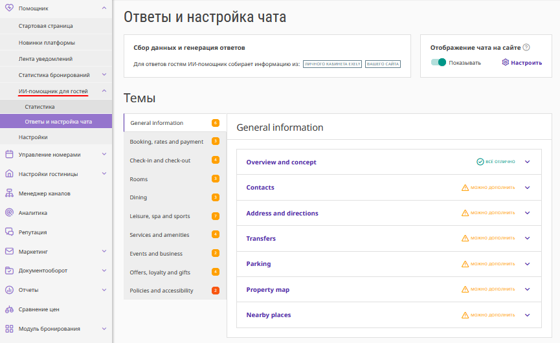Toggle the Показывать chat display switch

pos(438,63)
